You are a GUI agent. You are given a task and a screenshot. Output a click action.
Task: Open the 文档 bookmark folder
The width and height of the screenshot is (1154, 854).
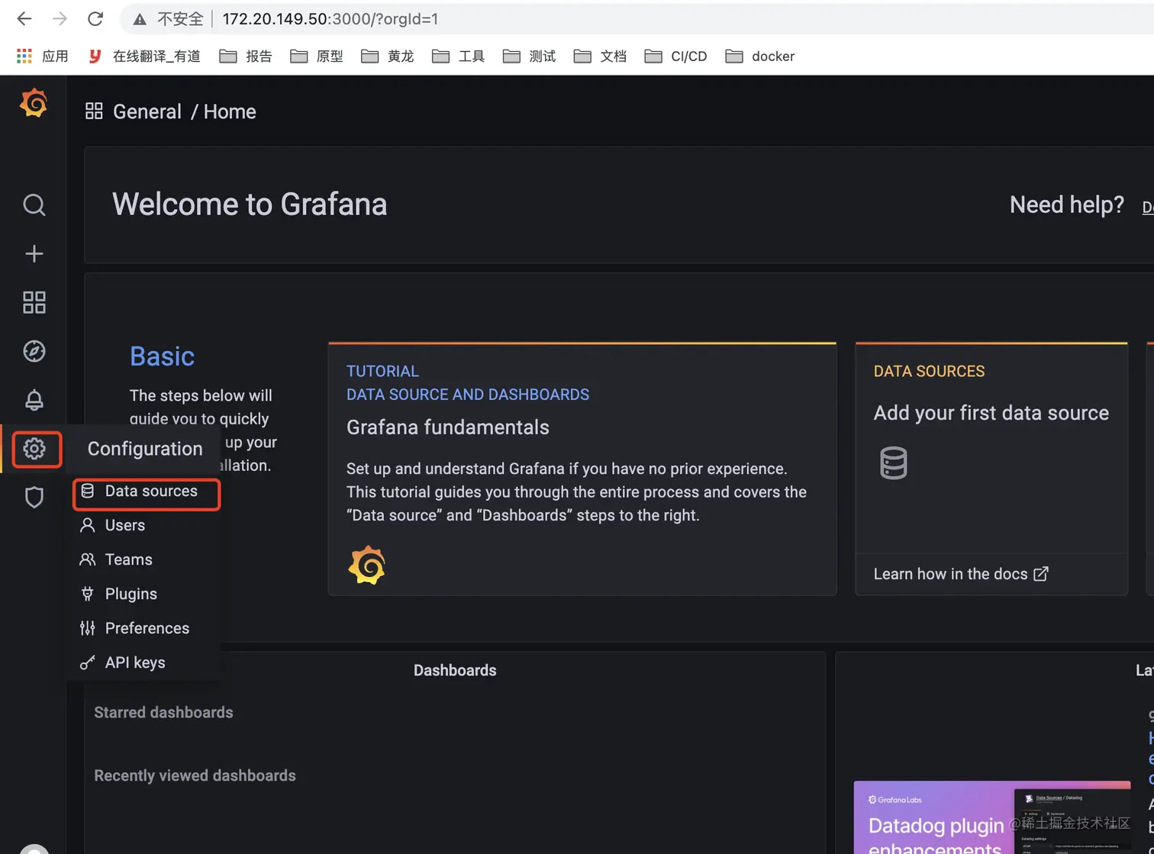pos(600,56)
